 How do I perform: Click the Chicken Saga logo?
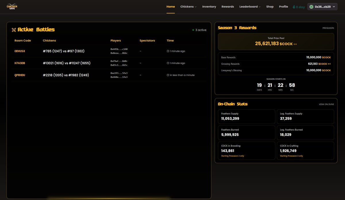click(12, 7)
